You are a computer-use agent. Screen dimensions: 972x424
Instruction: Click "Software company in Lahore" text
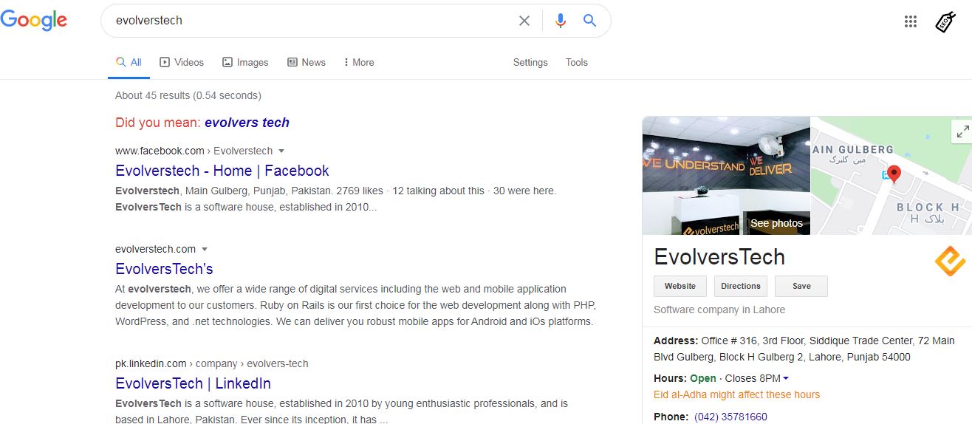(719, 310)
